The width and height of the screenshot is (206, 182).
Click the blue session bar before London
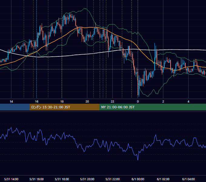coord(15,107)
